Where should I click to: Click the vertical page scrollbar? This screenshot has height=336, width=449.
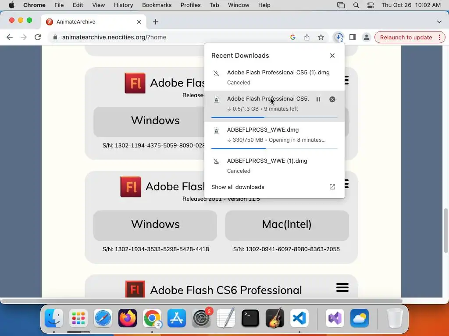pyautogui.click(x=445, y=231)
